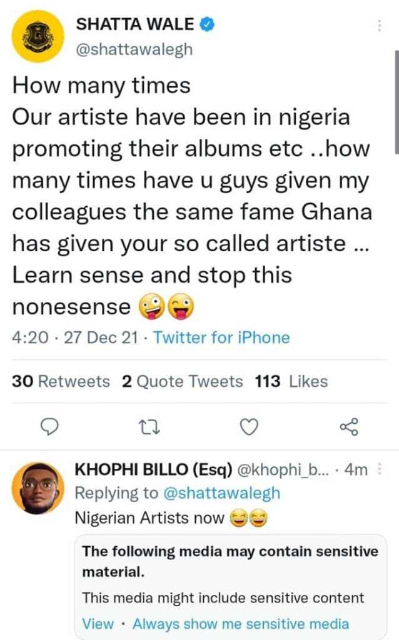Click View to reveal sensitive media

coord(98,623)
